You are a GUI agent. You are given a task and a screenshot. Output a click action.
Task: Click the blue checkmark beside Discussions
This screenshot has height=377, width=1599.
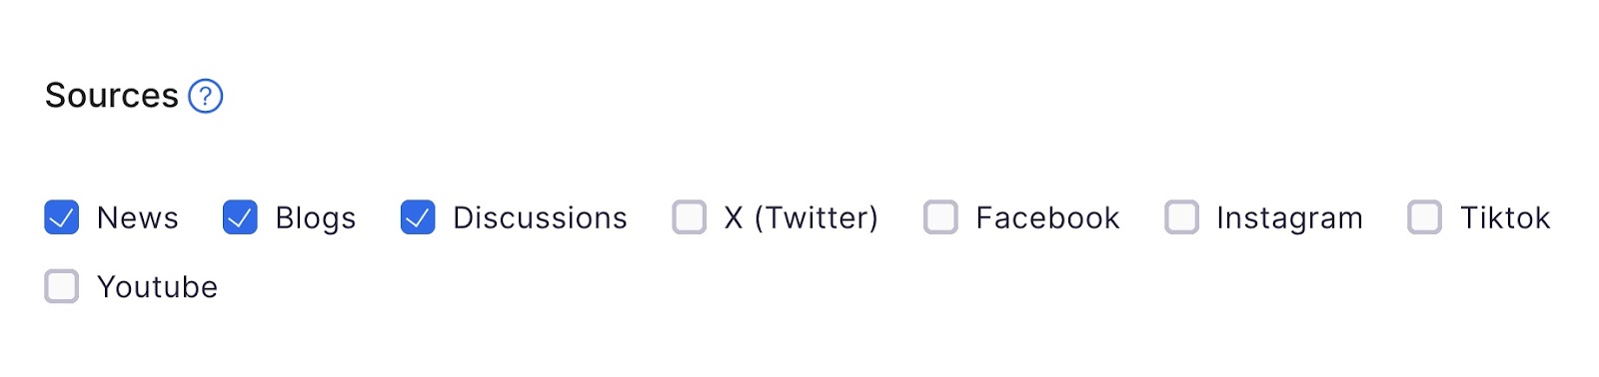pos(418,217)
